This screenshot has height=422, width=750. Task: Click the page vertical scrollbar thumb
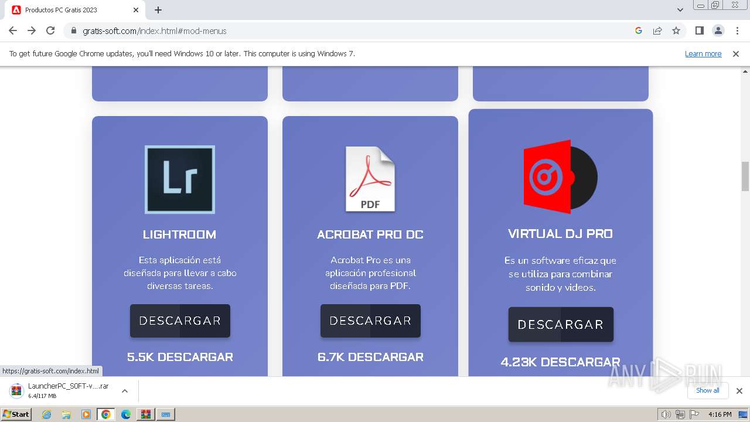click(x=745, y=176)
